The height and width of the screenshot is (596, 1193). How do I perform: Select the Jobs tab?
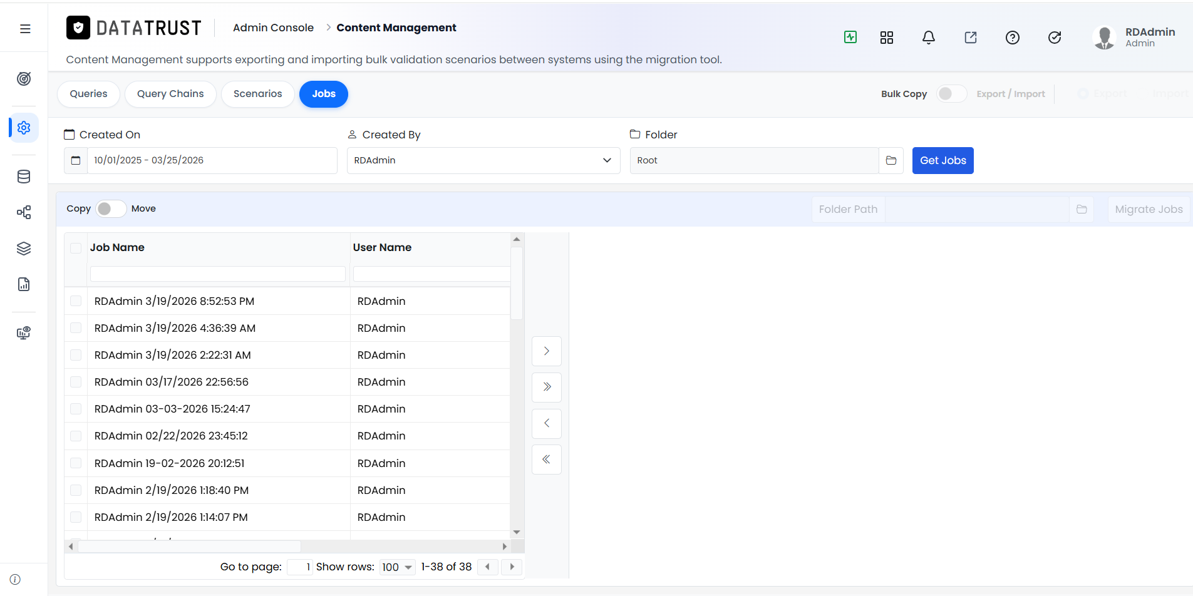(x=324, y=94)
